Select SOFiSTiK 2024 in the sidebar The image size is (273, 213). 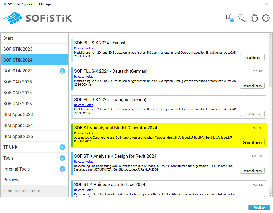[x=34, y=60]
